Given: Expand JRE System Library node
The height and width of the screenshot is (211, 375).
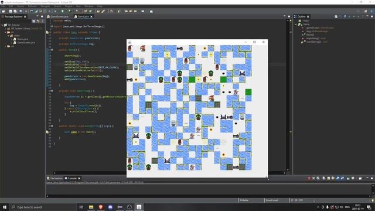Looking at the screenshot, I should tap(5, 29).
